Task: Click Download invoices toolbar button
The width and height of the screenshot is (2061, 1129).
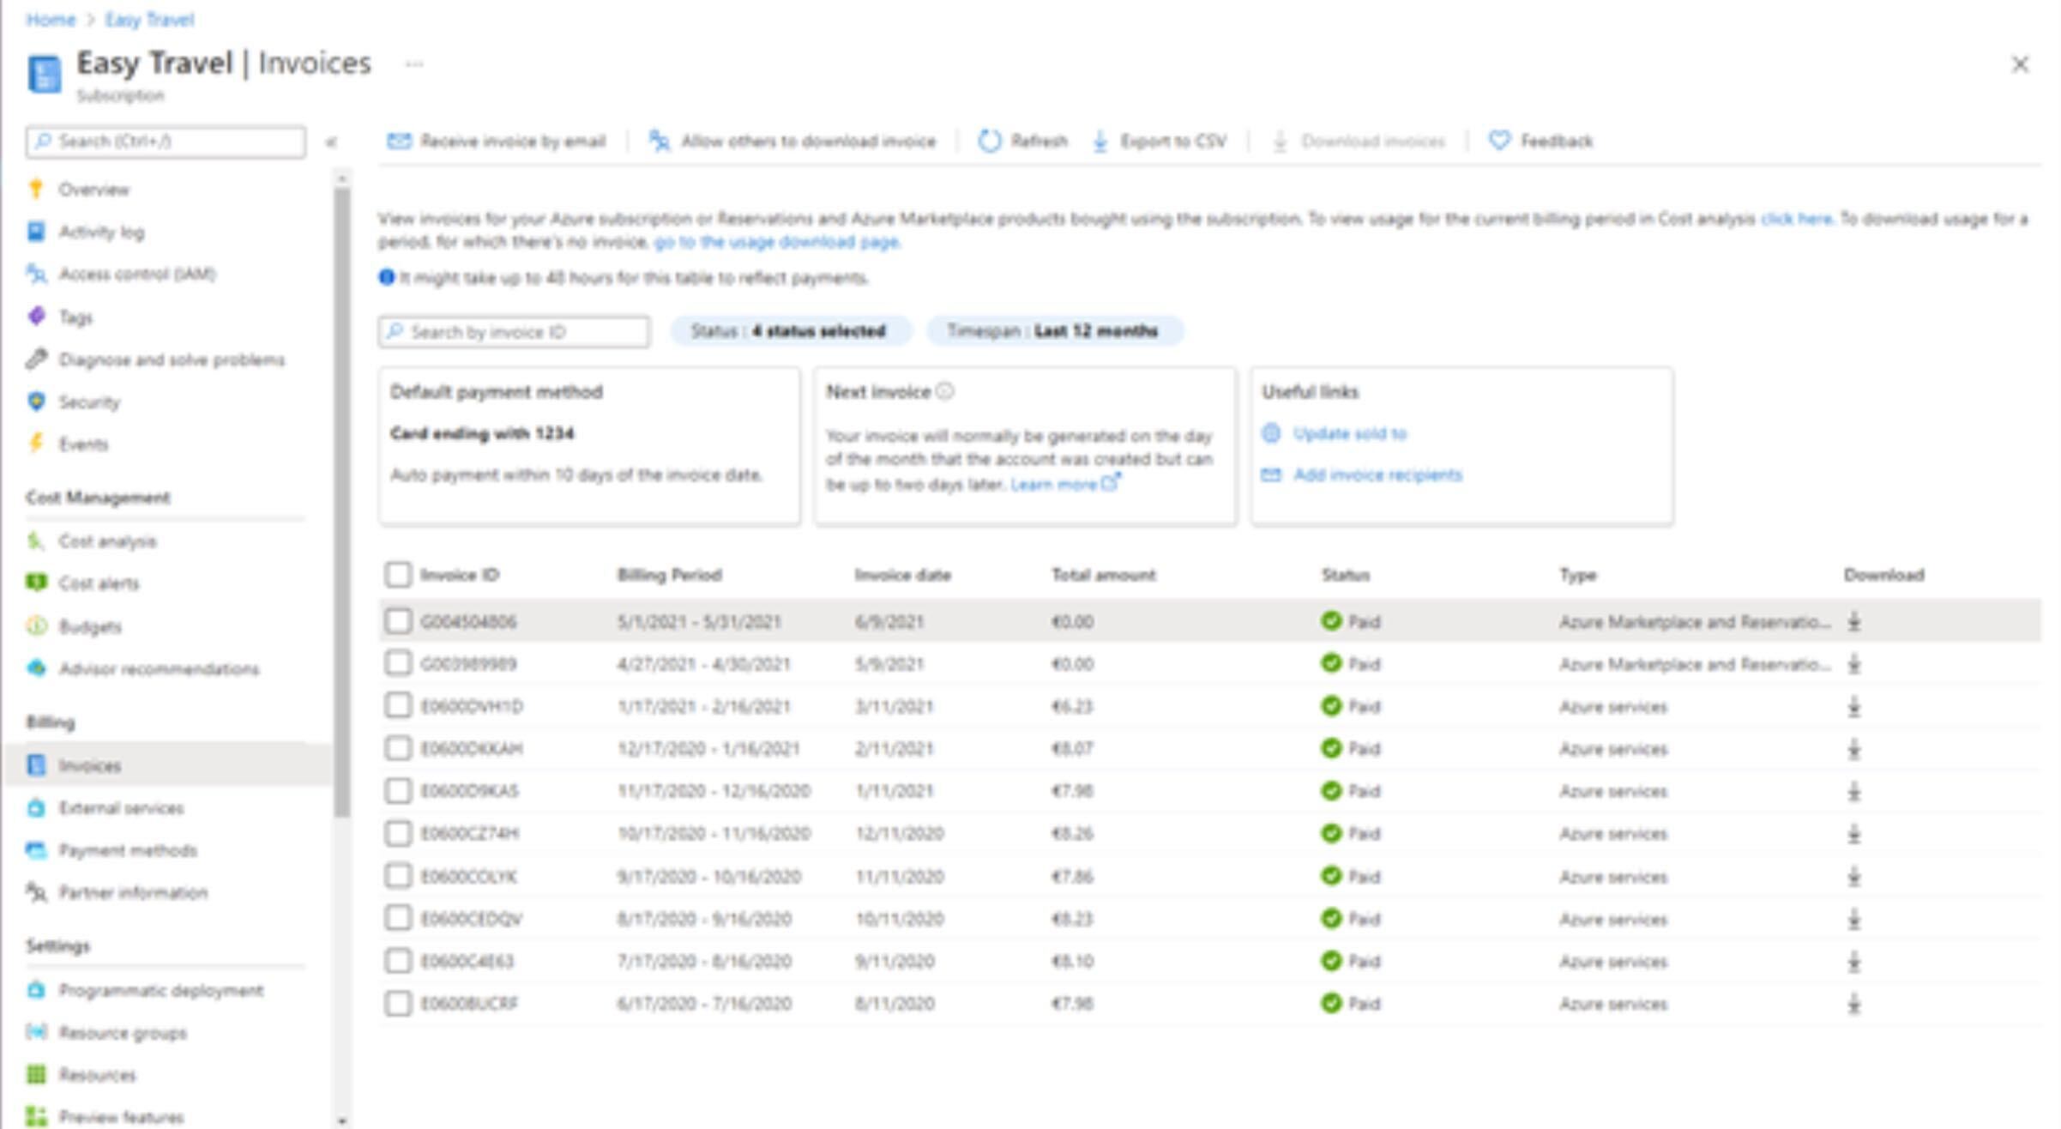Action: pos(1359,141)
